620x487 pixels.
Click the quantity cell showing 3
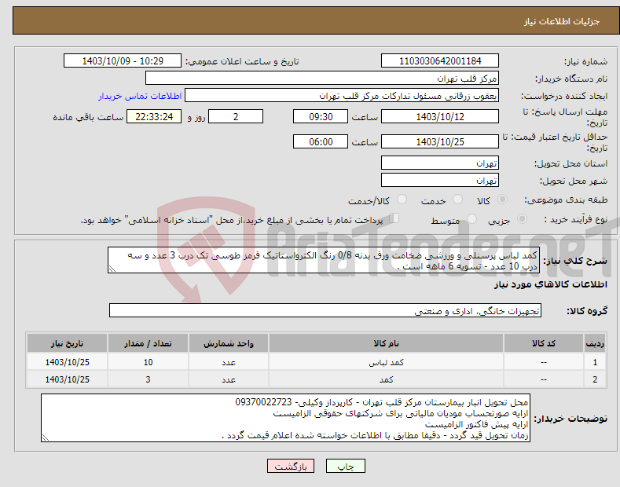[148, 379]
